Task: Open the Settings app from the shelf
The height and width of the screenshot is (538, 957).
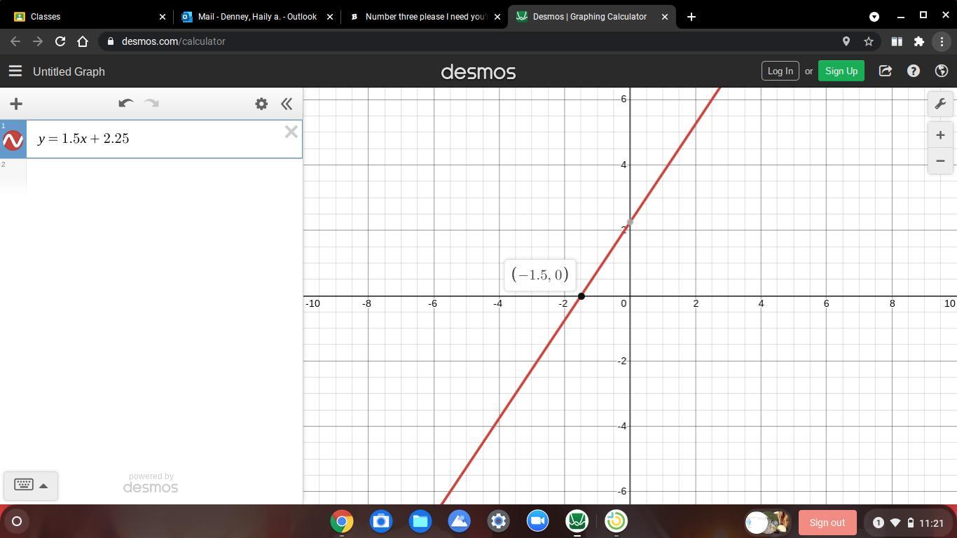Action: pyautogui.click(x=499, y=521)
